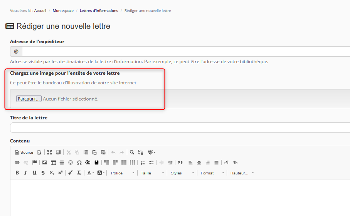Expand the Taille size dropdown
This screenshot has height=216, width=350.
click(x=152, y=173)
